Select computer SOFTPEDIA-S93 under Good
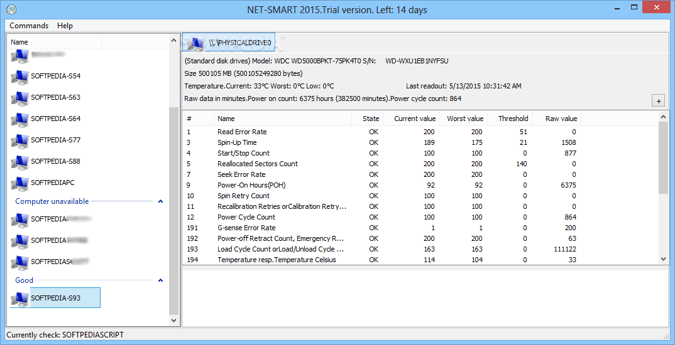The height and width of the screenshot is (345, 675). point(55,298)
